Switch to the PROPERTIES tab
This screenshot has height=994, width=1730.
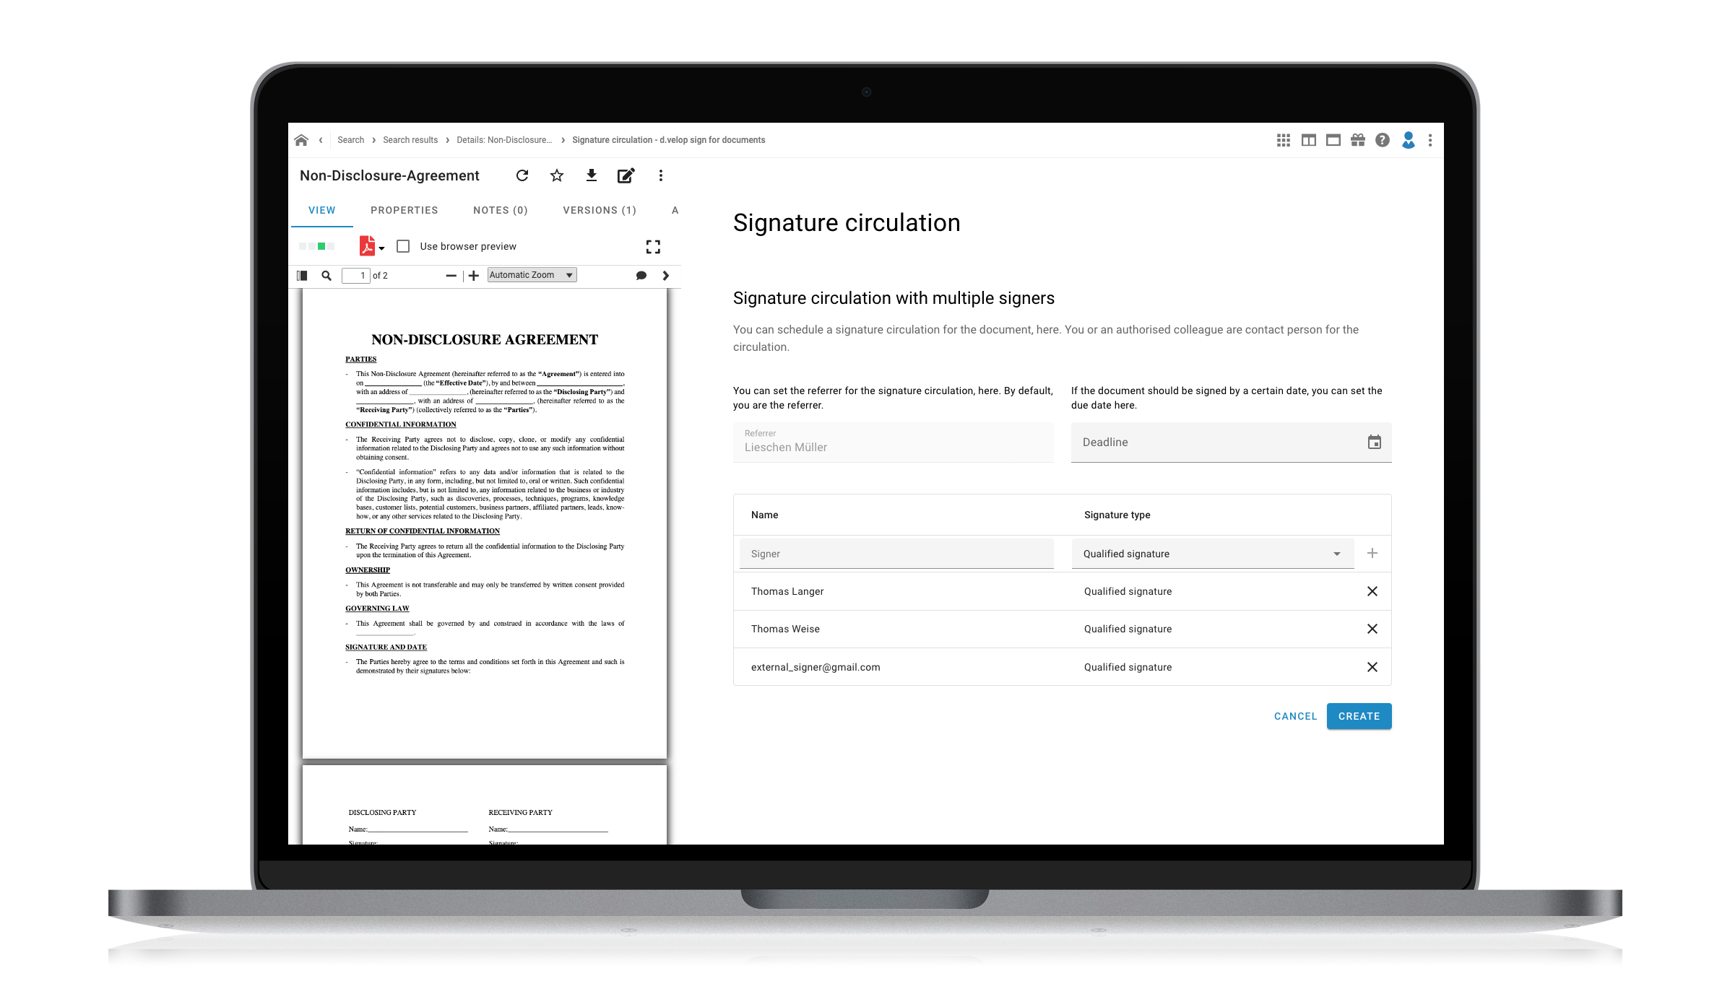coord(404,210)
